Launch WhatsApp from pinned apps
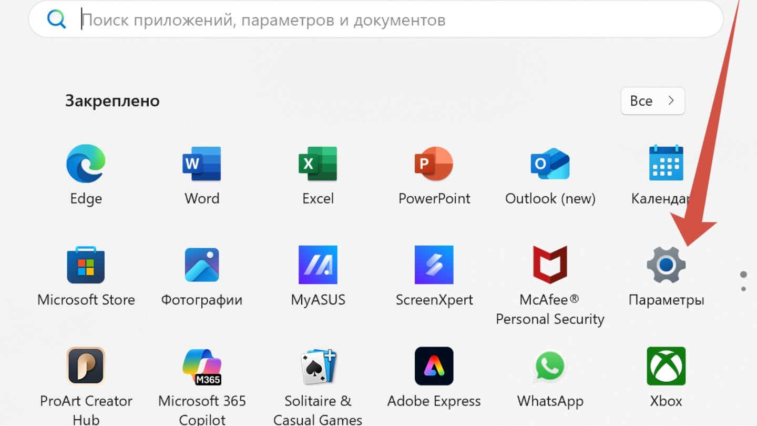 click(x=550, y=366)
